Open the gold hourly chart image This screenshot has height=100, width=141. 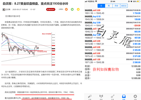click(x=28, y=49)
